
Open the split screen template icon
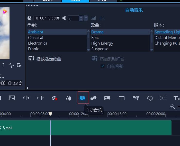pyautogui.click(x=122, y=98)
